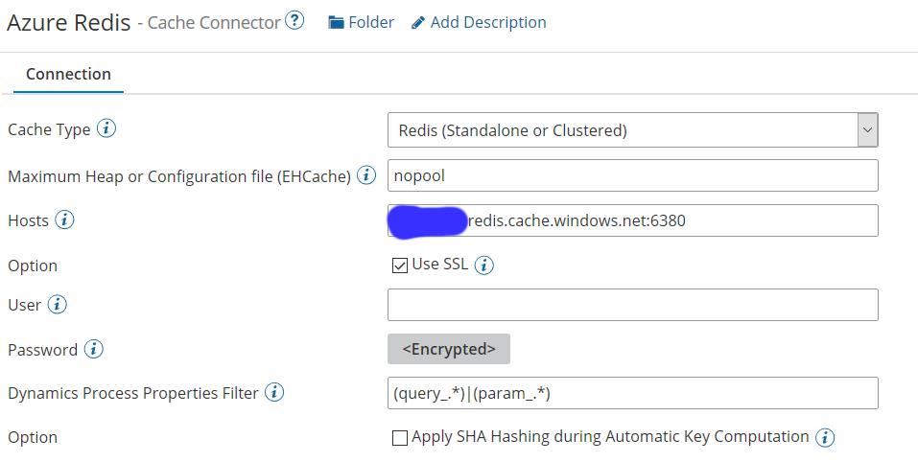Click the Hosts label
918x462 pixels.
28,220
